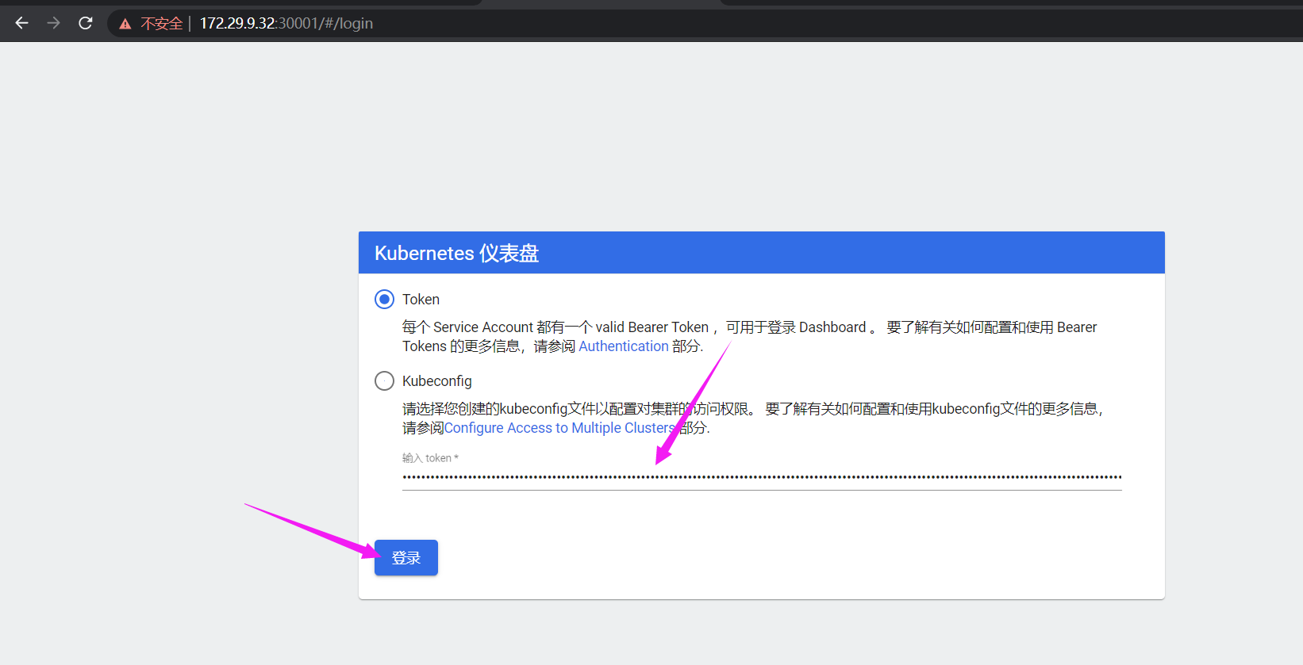Select the Token radio button

(384, 300)
